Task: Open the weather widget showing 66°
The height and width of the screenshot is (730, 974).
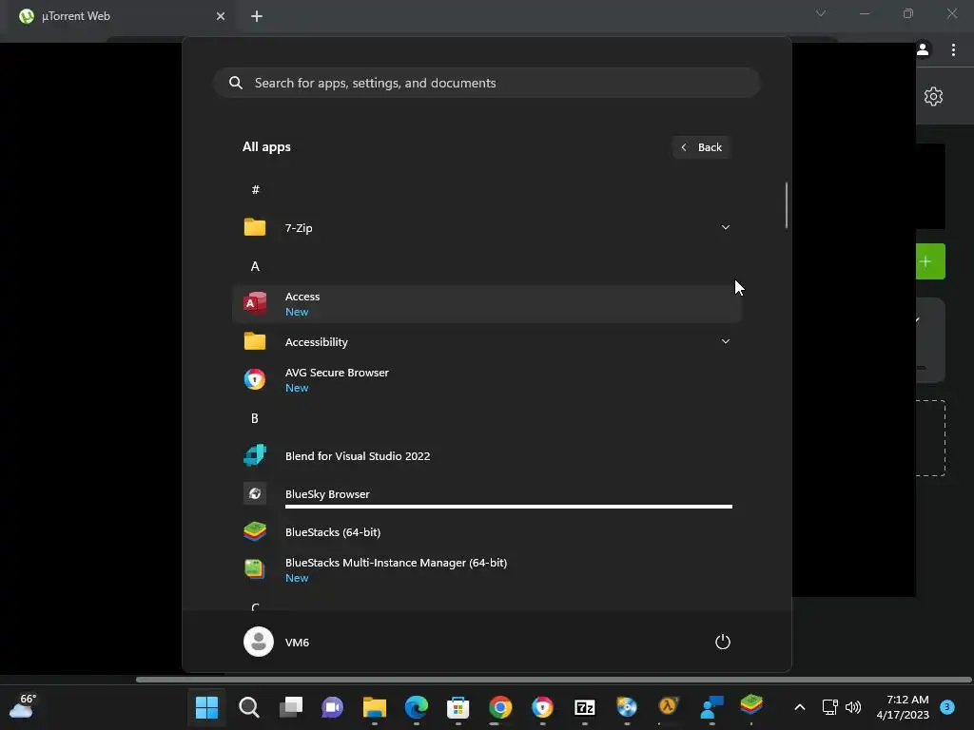Action: pos(23,706)
